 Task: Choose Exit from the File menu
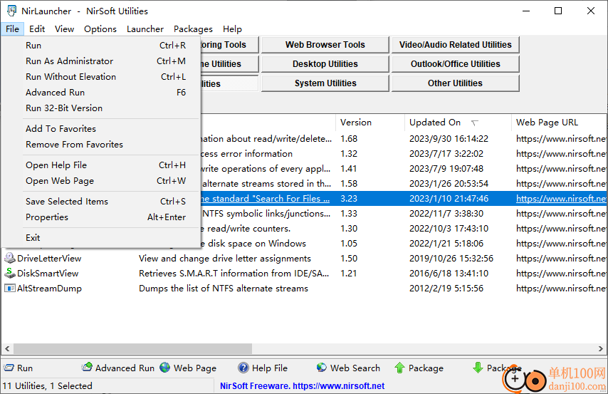[x=101, y=237]
